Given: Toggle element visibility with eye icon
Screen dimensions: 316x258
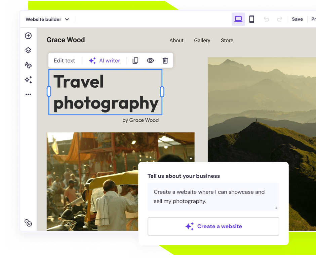Looking at the screenshot, I should 150,60.
